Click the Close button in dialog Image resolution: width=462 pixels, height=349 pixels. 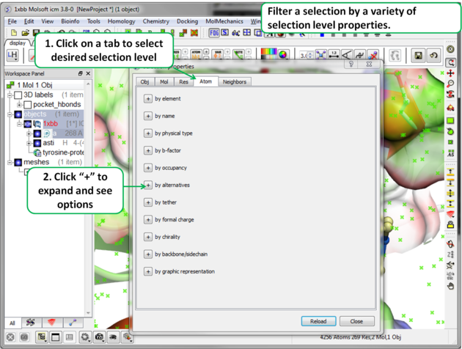[356, 321]
